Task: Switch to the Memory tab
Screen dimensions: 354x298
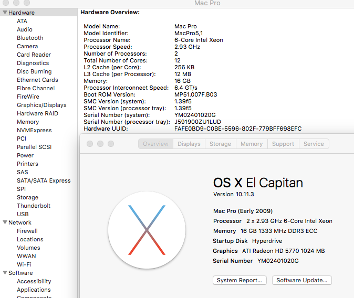Action: [x=252, y=144]
